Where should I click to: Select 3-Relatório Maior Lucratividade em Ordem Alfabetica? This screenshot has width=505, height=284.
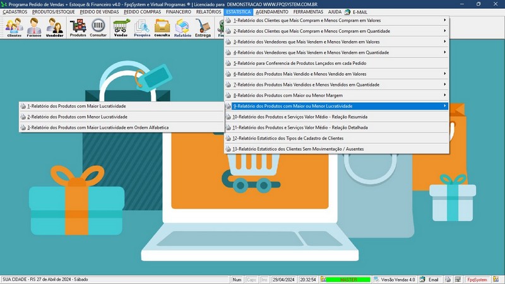click(x=122, y=127)
